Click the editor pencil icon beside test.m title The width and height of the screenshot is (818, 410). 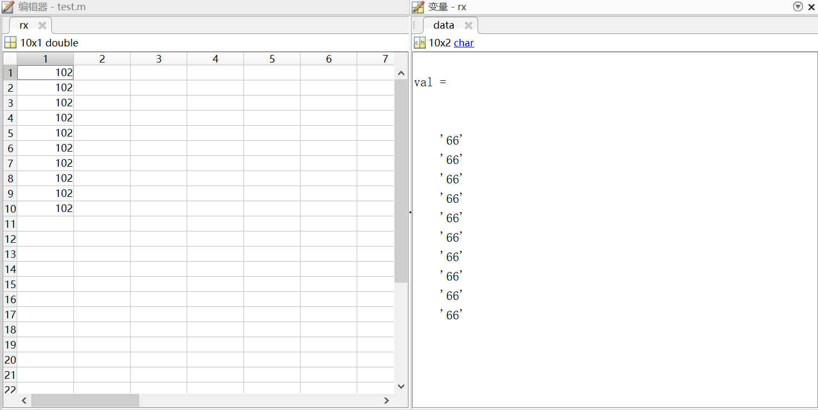click(8, 7)
